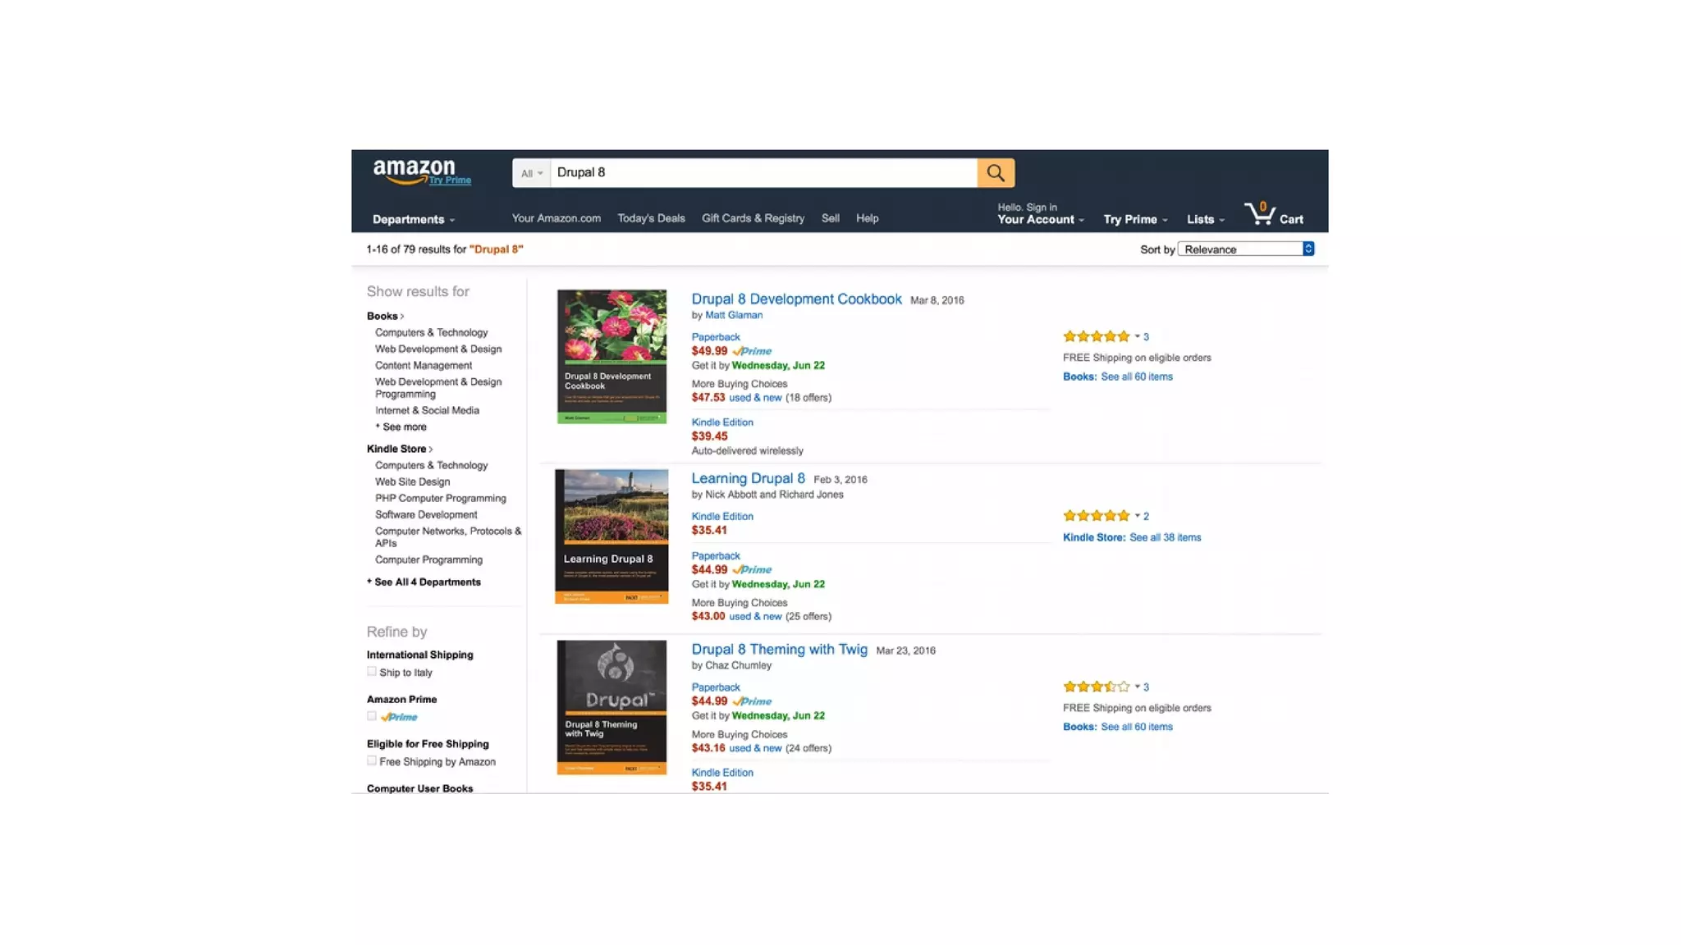This screenshot has width=1681, height=945.
Task: Open the shopping cart icon
Action: point(1260,214)
